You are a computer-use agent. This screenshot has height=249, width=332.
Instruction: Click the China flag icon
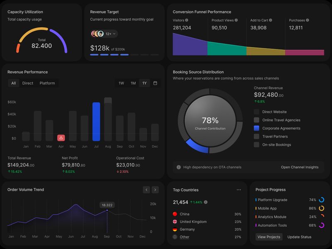175,214
